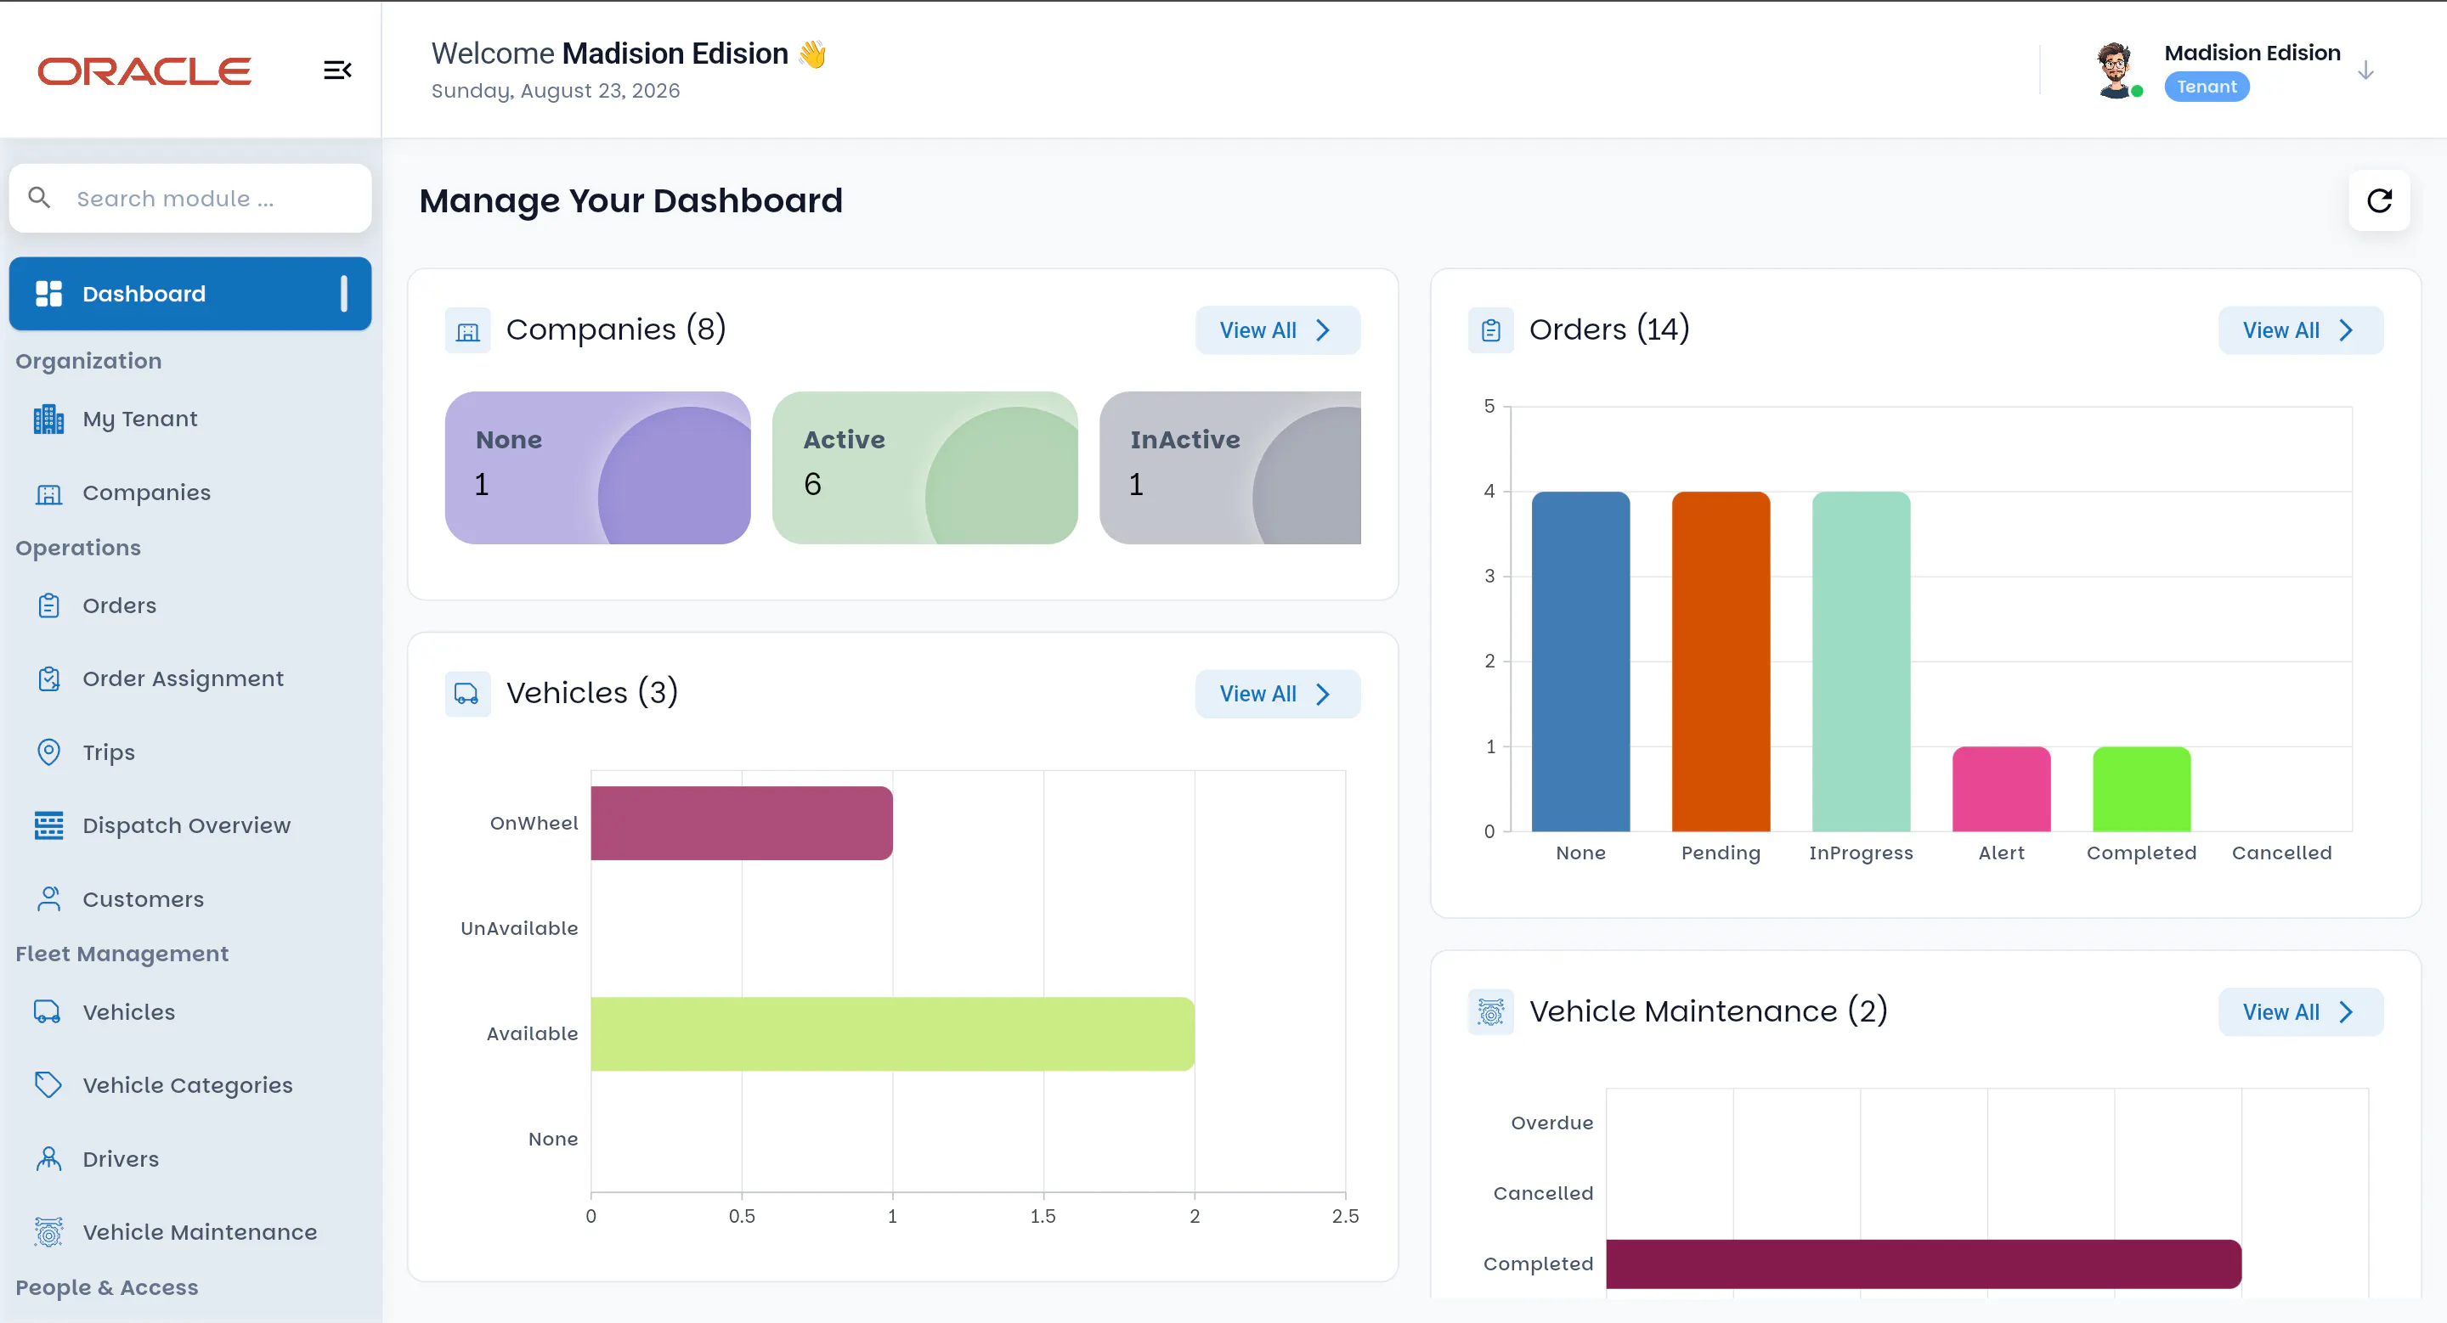Click the Customers person icon
Screen dimensions: 2447x1323
coord(48,898)
